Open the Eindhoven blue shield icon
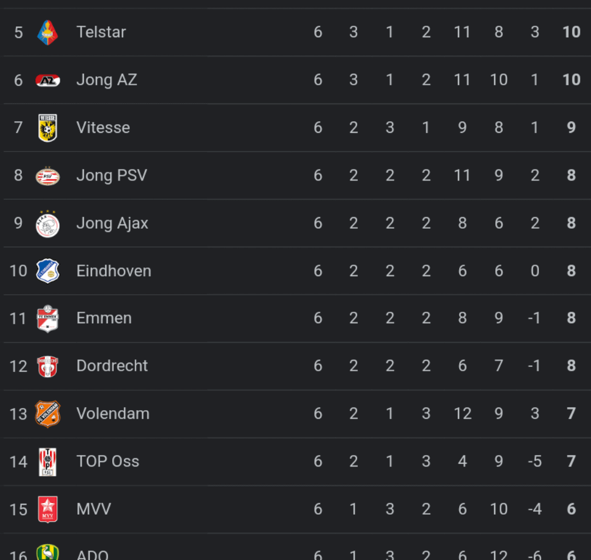 pos(48,271)
